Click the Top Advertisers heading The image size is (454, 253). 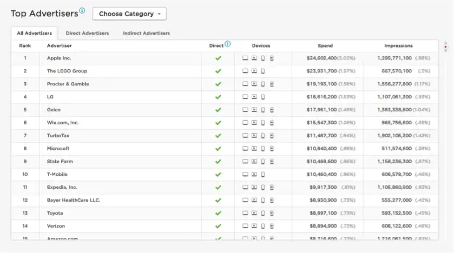pyautogui.click(x=44, y=14)
